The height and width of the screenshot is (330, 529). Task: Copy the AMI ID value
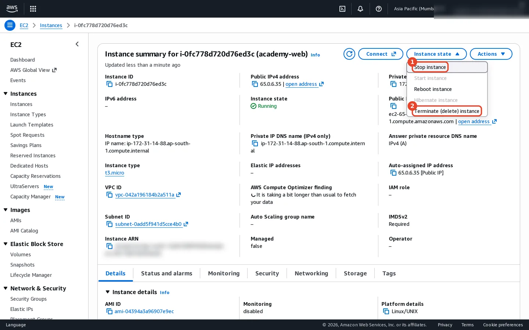pyautogui.click(x=109, y=311)
